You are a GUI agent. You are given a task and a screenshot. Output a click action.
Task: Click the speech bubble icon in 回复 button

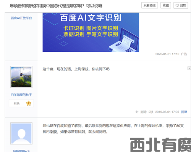pyautogui.click(x=177, y=5)
